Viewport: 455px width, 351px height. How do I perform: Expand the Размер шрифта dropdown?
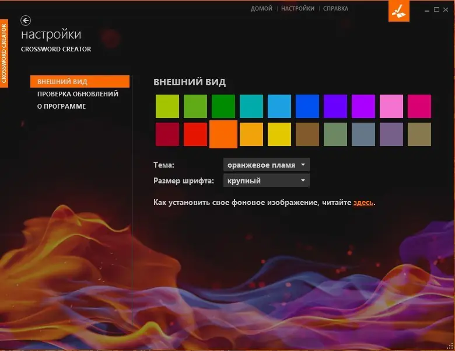coord(267,180)
